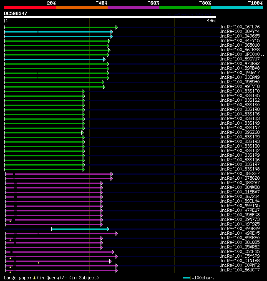The width and height of the screenshot is (267, 281).
Task: Select UniRef100_B9N773 label
Action: click(x=239, y=220)
